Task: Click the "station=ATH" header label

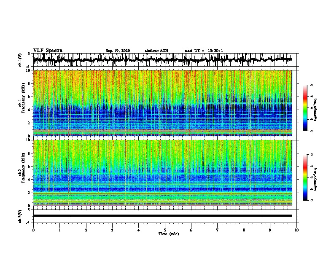Action: 156,51
